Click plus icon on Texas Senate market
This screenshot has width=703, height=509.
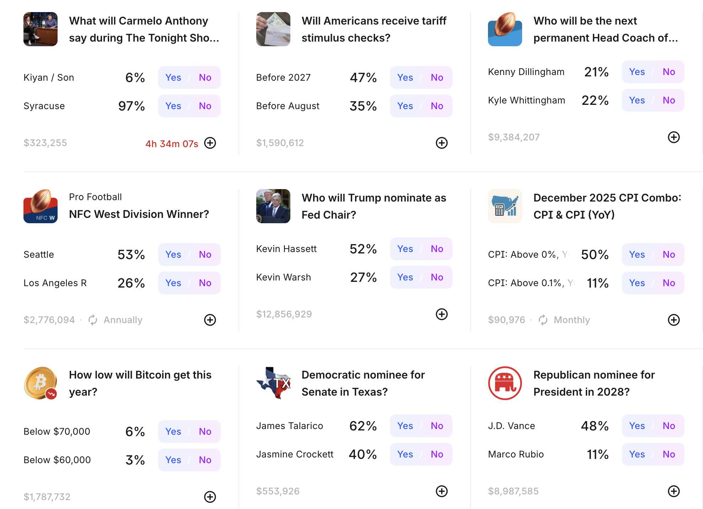pyautogui.click(x=442, y=491)
